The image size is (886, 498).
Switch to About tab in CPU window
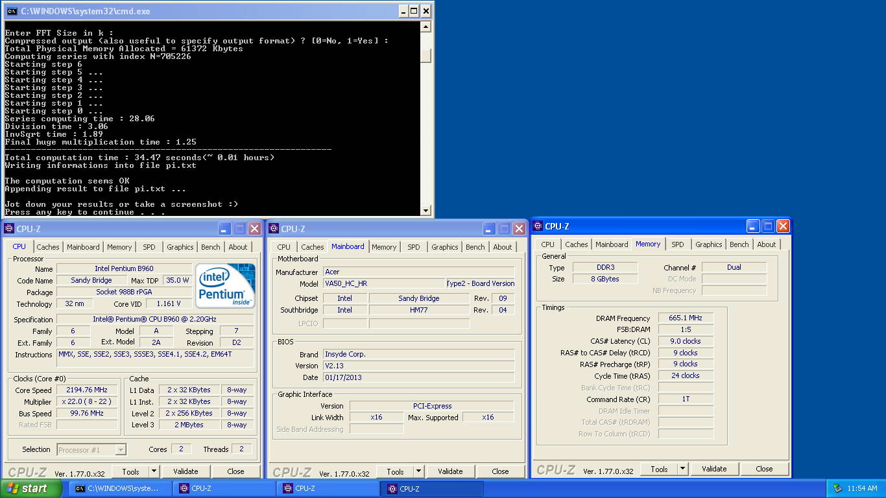click(238, 247)
